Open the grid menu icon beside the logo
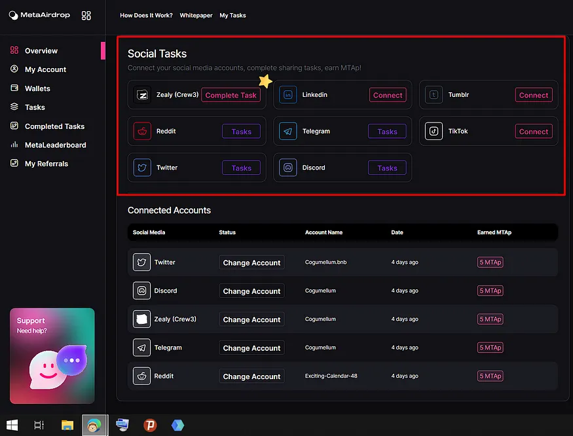 pyautogui.click(x=86, y=15)
